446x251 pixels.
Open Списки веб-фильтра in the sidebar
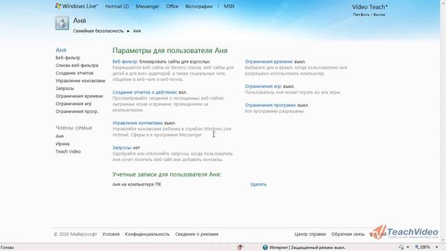[77, 66]
